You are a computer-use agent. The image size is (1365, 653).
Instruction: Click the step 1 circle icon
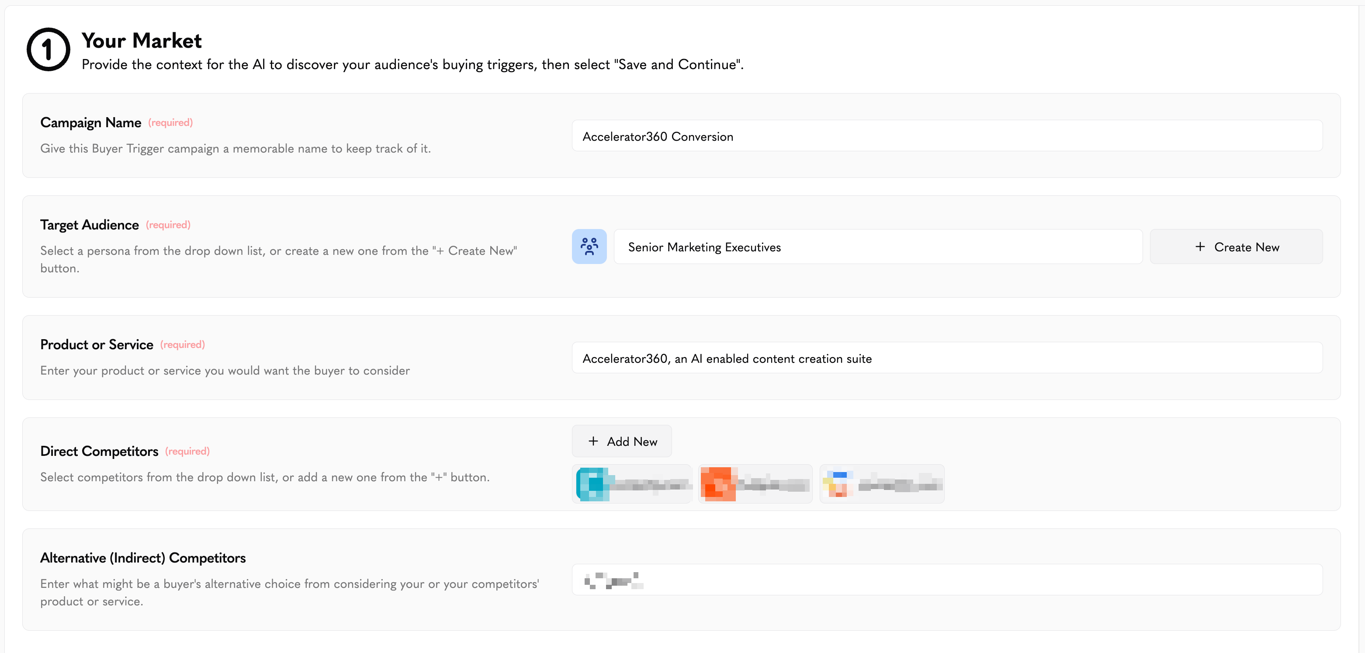point(48,49)
